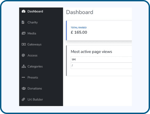The image size is (150, 114).
Task: Click the £ 165.00 amount
Action: (79, 32)
